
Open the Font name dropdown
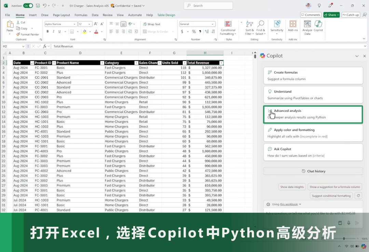coord(74,24)
